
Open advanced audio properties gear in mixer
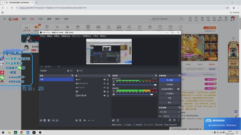114,120
